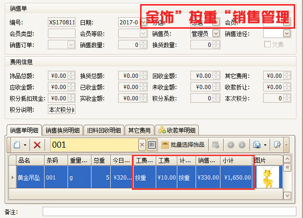Click the 备注 input field
303x218 pixels.
(169, 212)
